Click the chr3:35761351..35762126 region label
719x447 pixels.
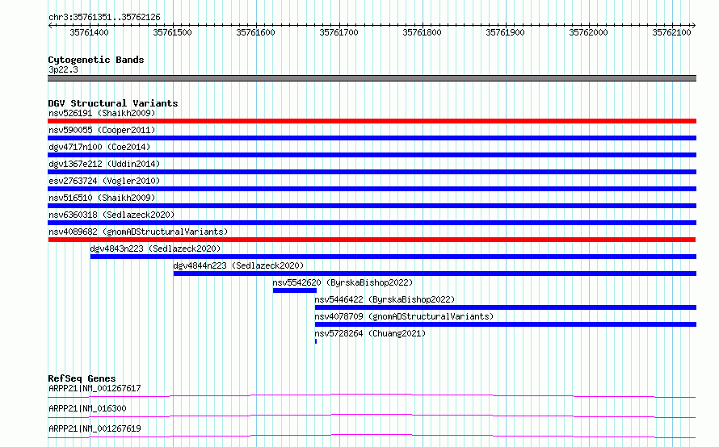104,18
